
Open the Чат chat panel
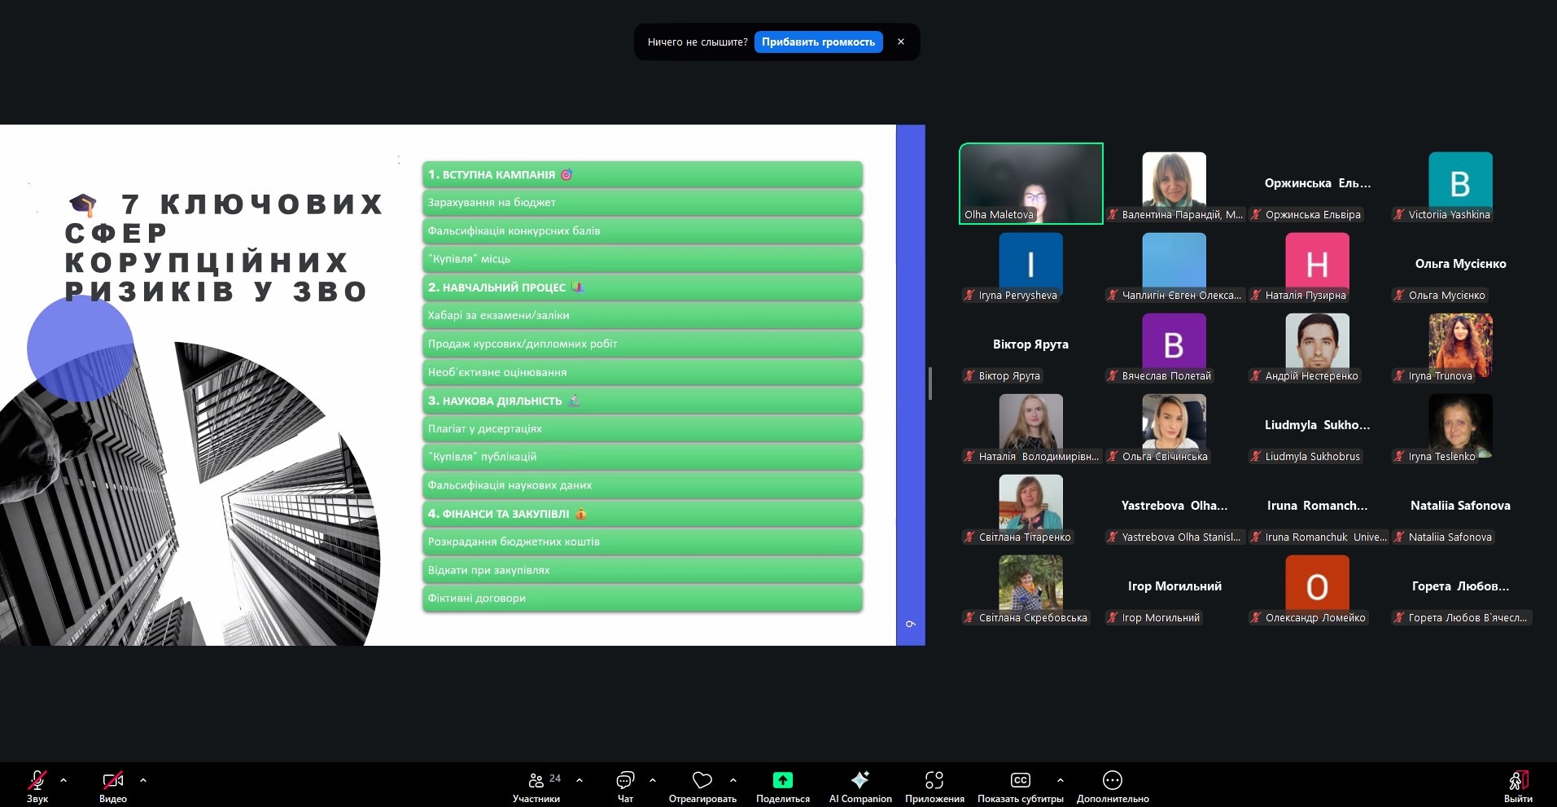pyautogui.click(x=625, y=786)
